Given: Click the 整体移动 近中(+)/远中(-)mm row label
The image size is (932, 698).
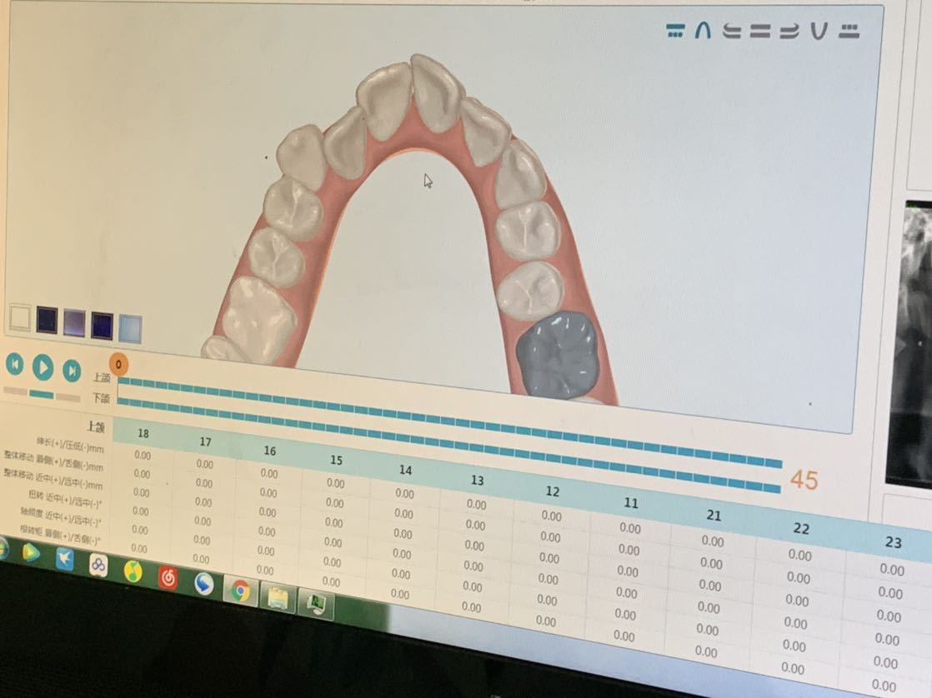Looking at the screenshot, I should (53, 479).
